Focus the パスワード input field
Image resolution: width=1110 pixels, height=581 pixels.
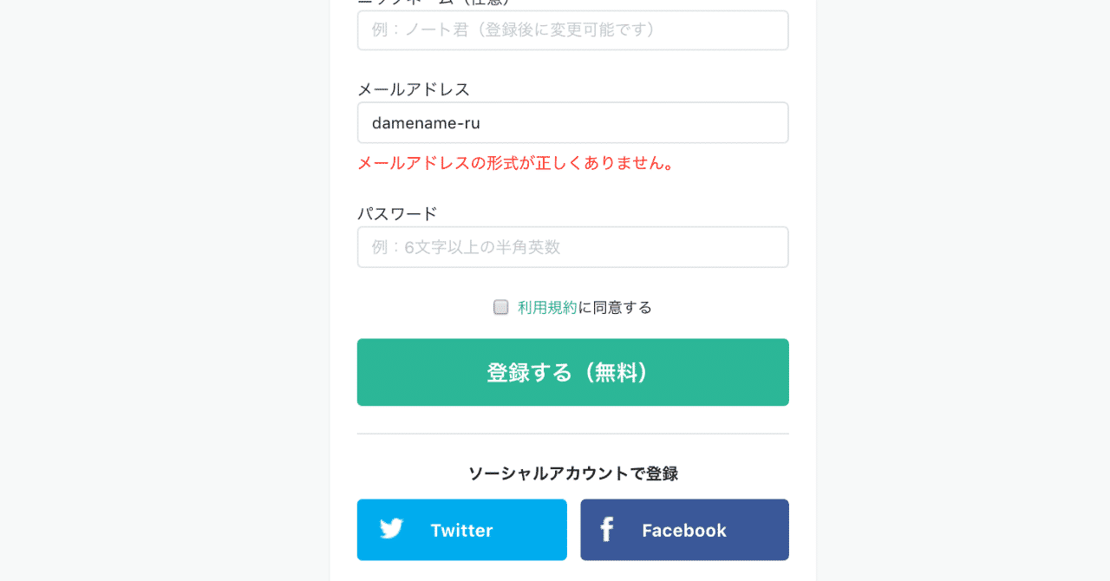(572, 247)
